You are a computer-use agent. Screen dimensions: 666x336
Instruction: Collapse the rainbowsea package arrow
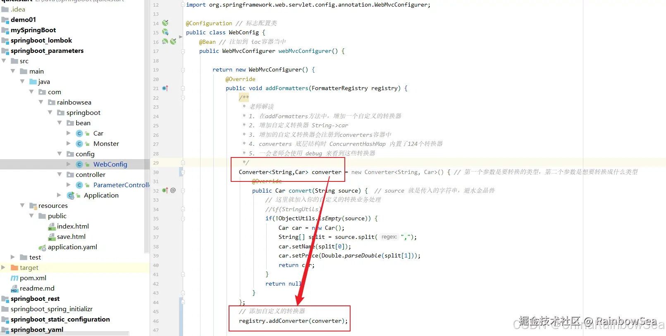(x=41, y=102)
